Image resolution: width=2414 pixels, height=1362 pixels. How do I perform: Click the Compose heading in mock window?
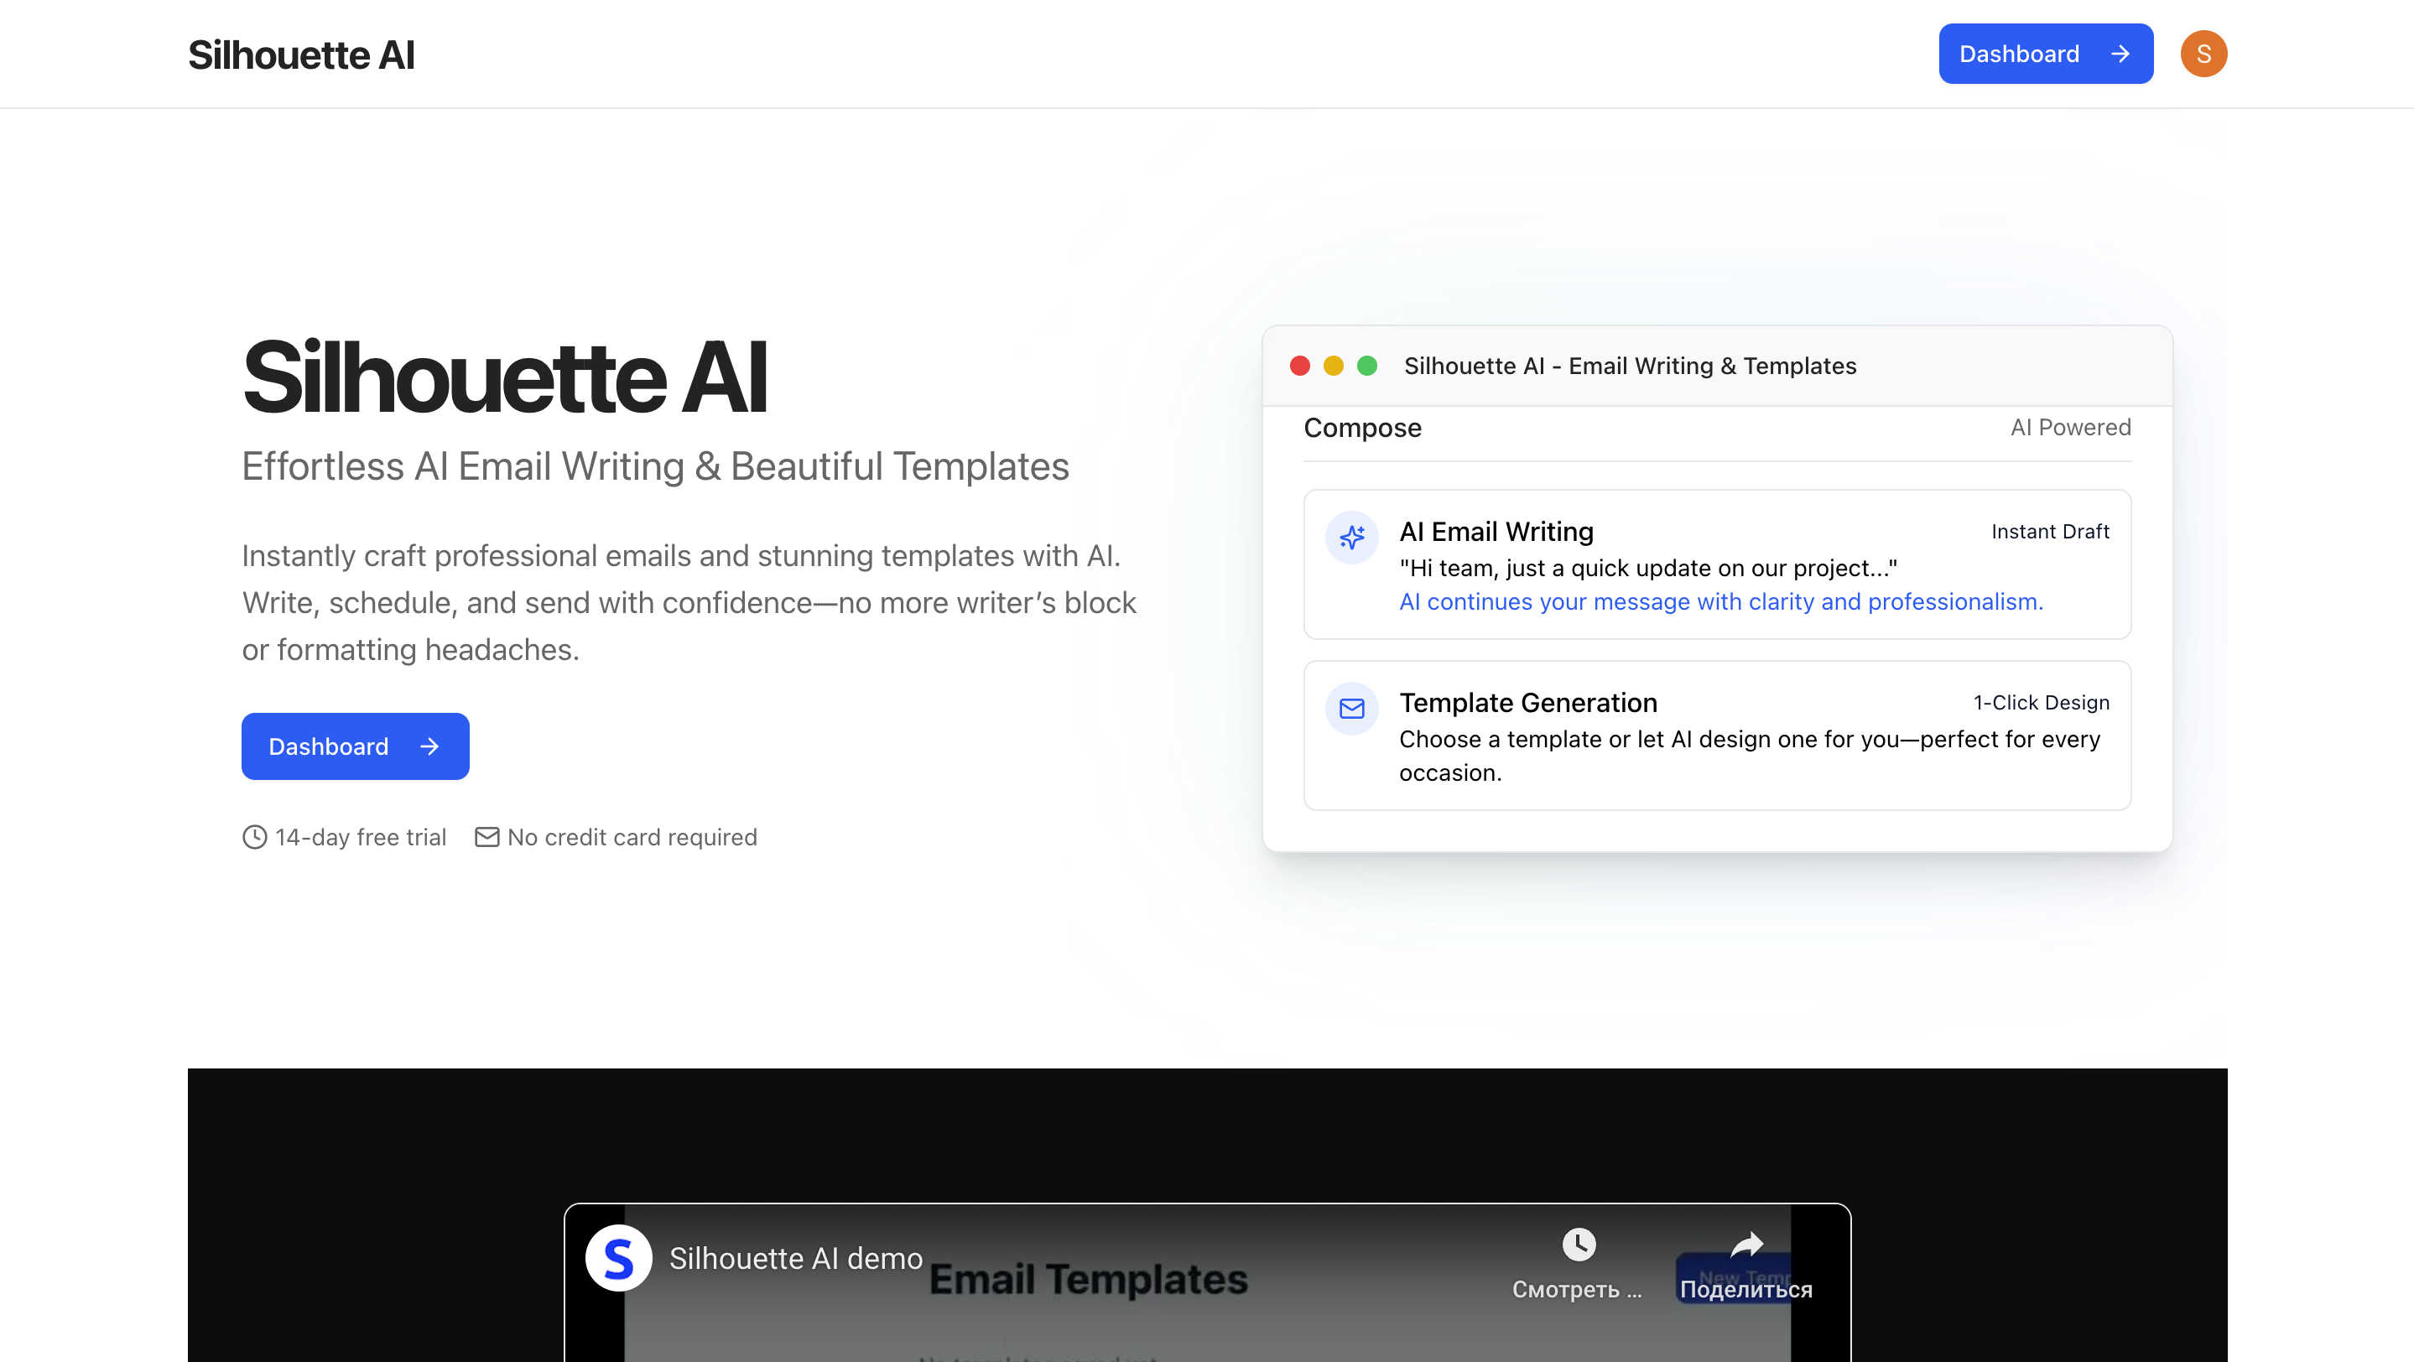pyautogui.click(x=1362, y=428)
